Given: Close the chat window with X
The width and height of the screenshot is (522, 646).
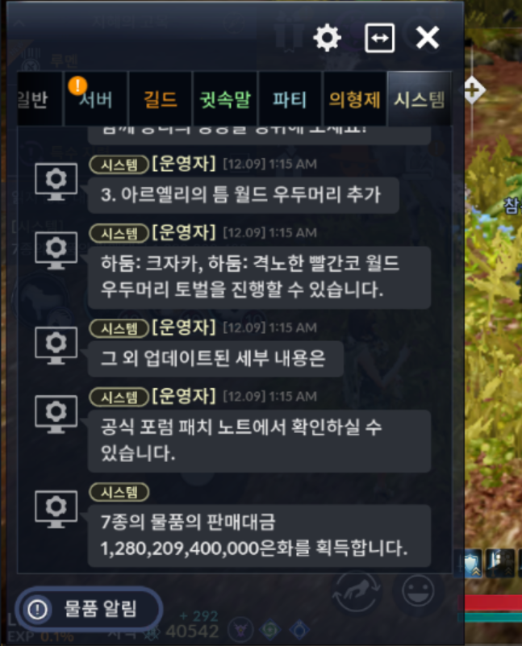Looking at the screenshot, I should tap(428, 38).
